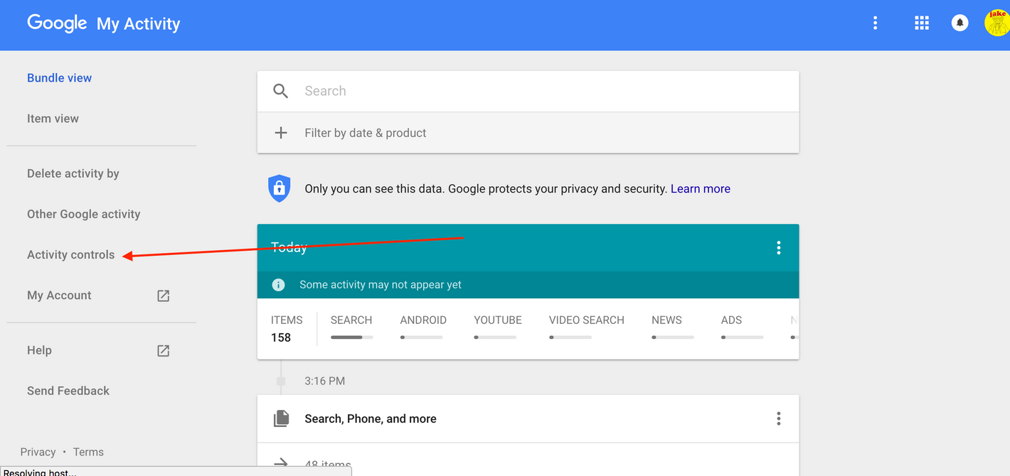The height and width of the screenshot is (476, 1010).
Task: Open My Account link
Action: pyautogui.click(x=59, y=296)
